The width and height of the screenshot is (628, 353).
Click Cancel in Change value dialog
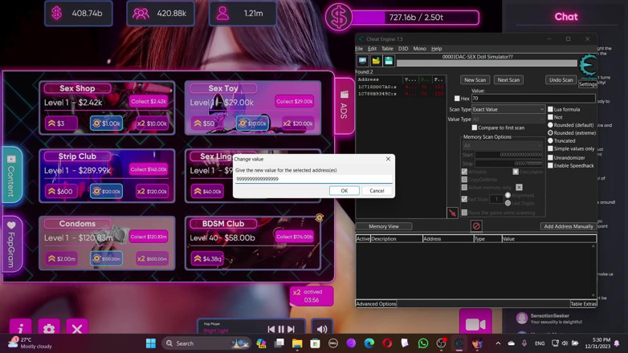click(x=377, y=191)
